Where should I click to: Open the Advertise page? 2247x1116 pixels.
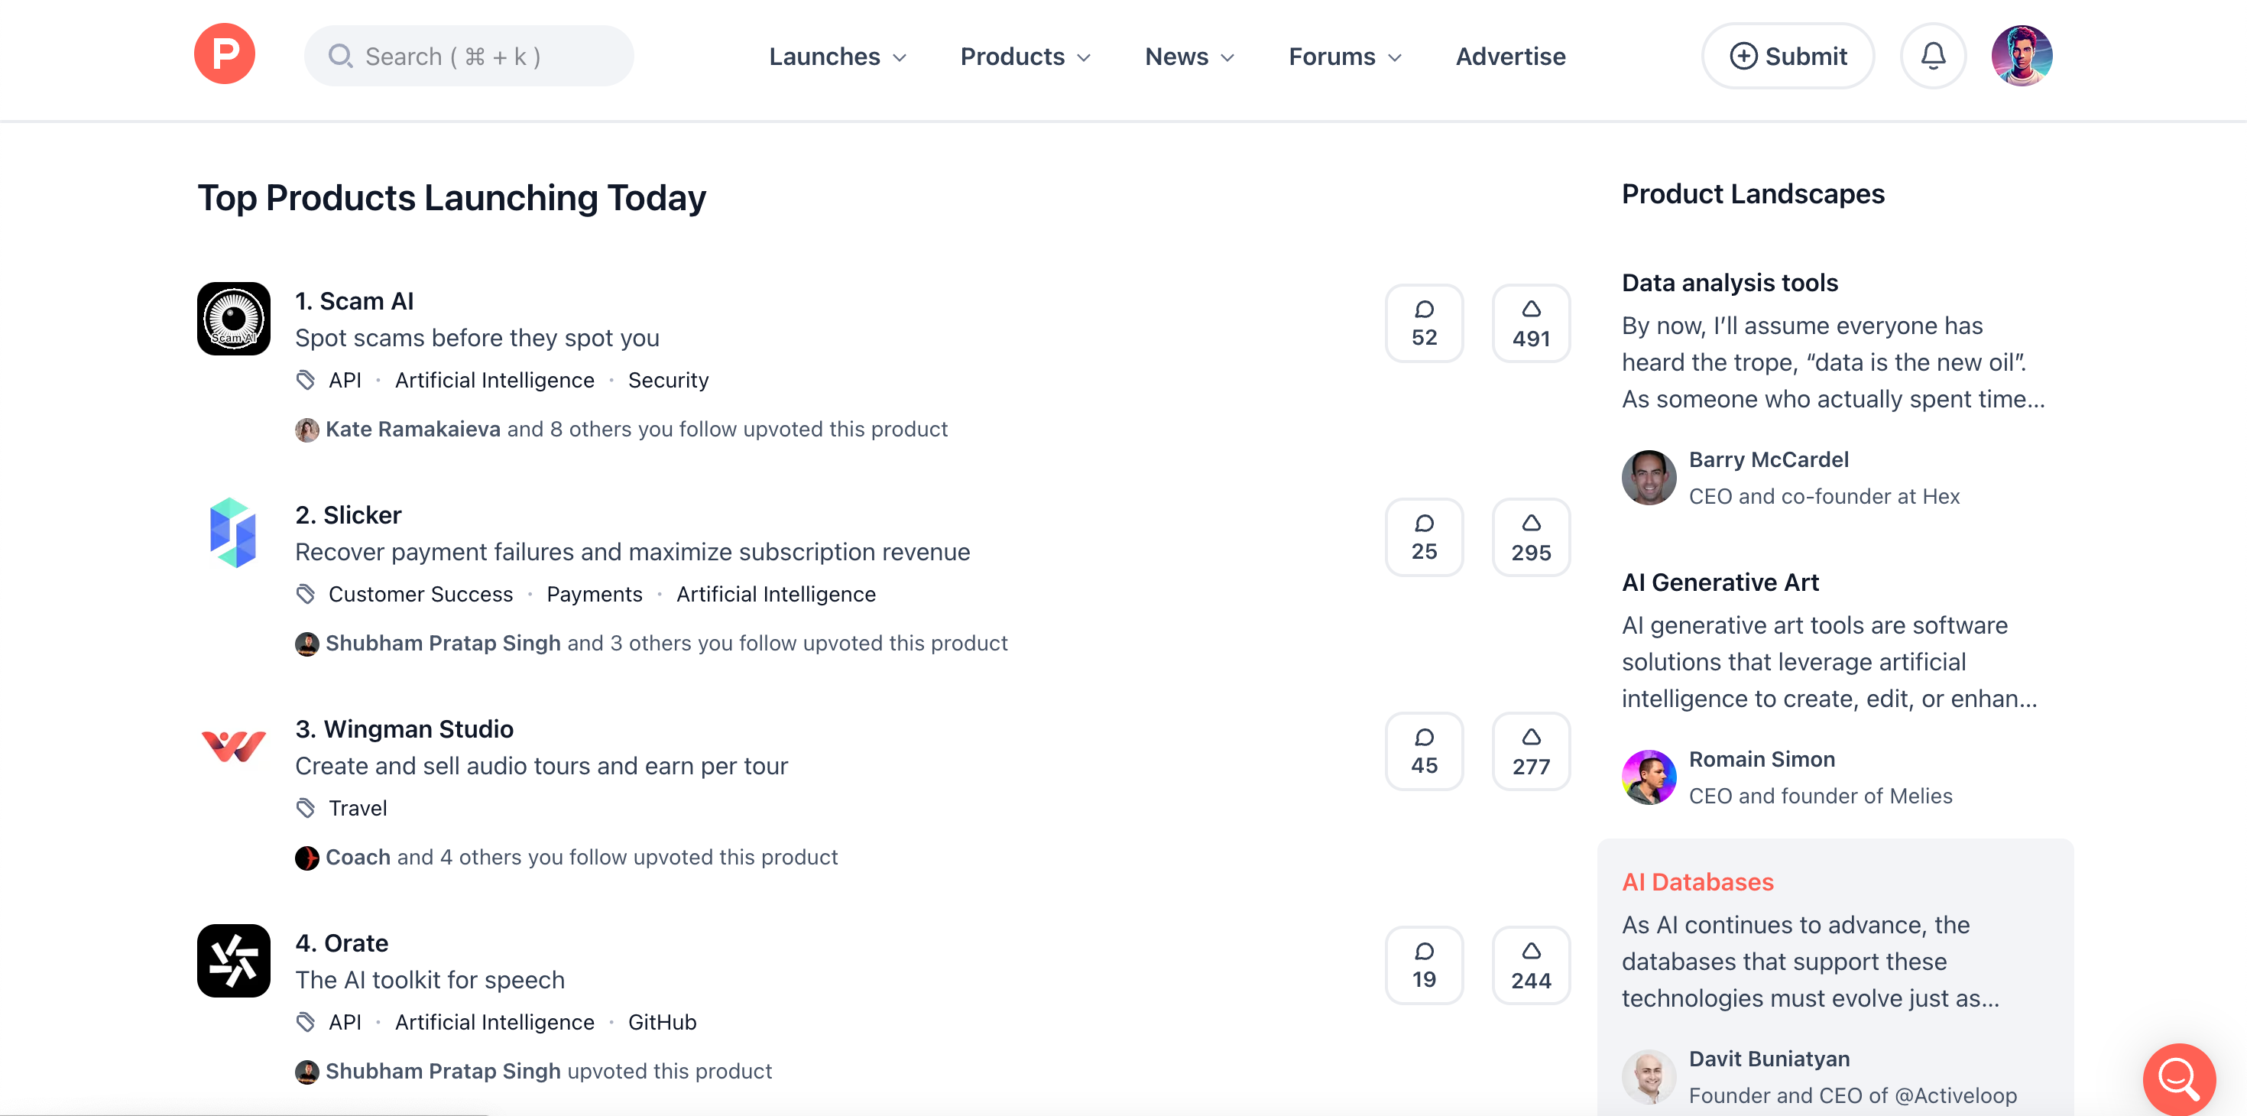click(x=1510, y=57)
